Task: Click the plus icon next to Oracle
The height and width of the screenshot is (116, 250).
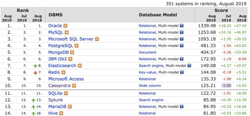Action: tap(65, 26)
